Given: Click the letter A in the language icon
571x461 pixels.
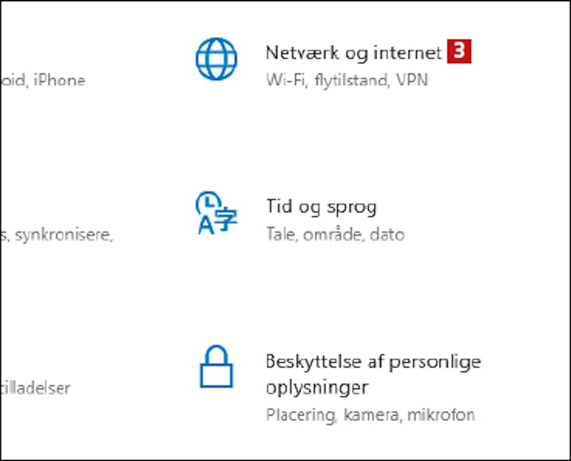Looking at the screenshot, I should (x=206, y=225).
